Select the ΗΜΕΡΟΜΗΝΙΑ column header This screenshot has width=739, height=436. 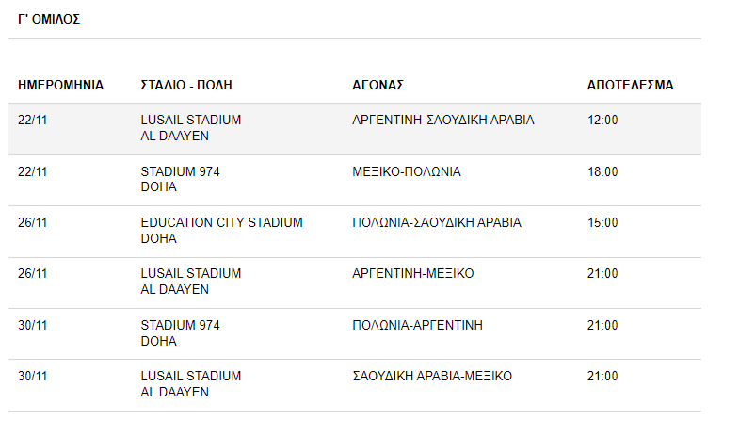(x=61, y=86)
